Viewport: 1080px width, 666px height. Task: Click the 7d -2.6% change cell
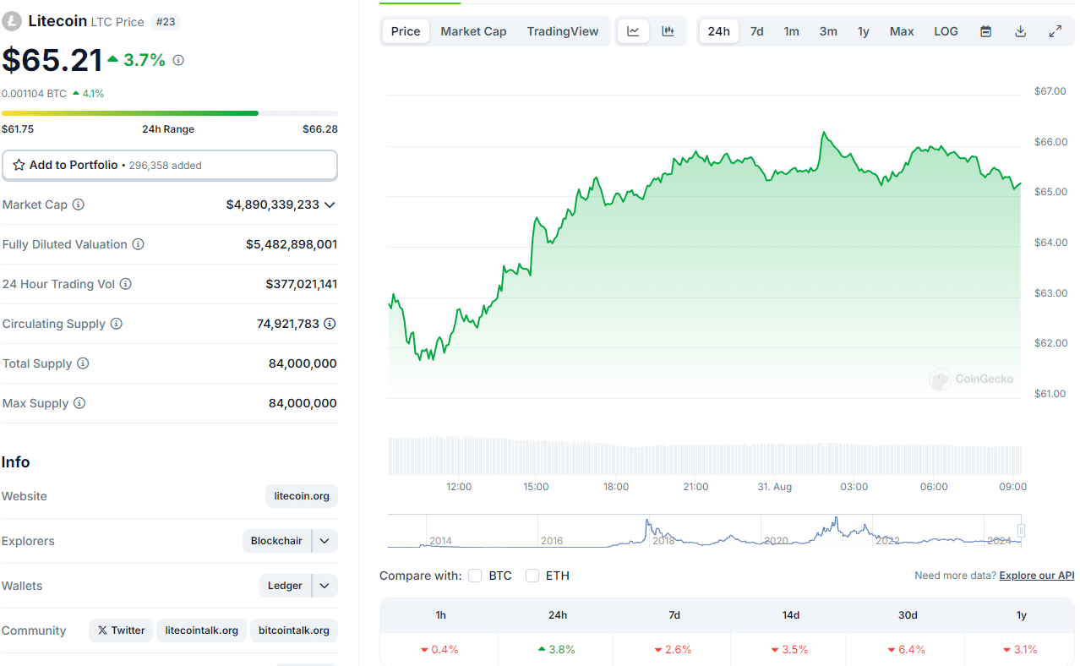tap(674, 649)
